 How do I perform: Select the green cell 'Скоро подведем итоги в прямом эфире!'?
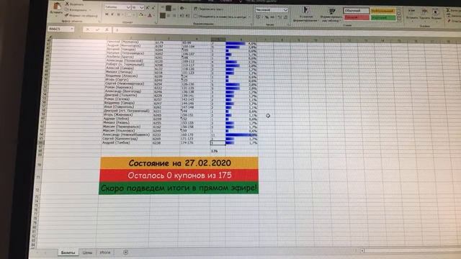(179, 188)
